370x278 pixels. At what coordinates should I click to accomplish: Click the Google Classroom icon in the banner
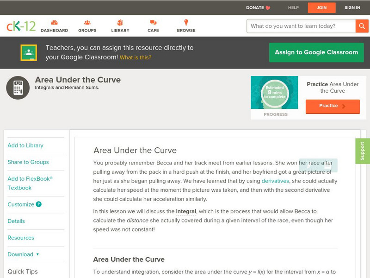29,52
